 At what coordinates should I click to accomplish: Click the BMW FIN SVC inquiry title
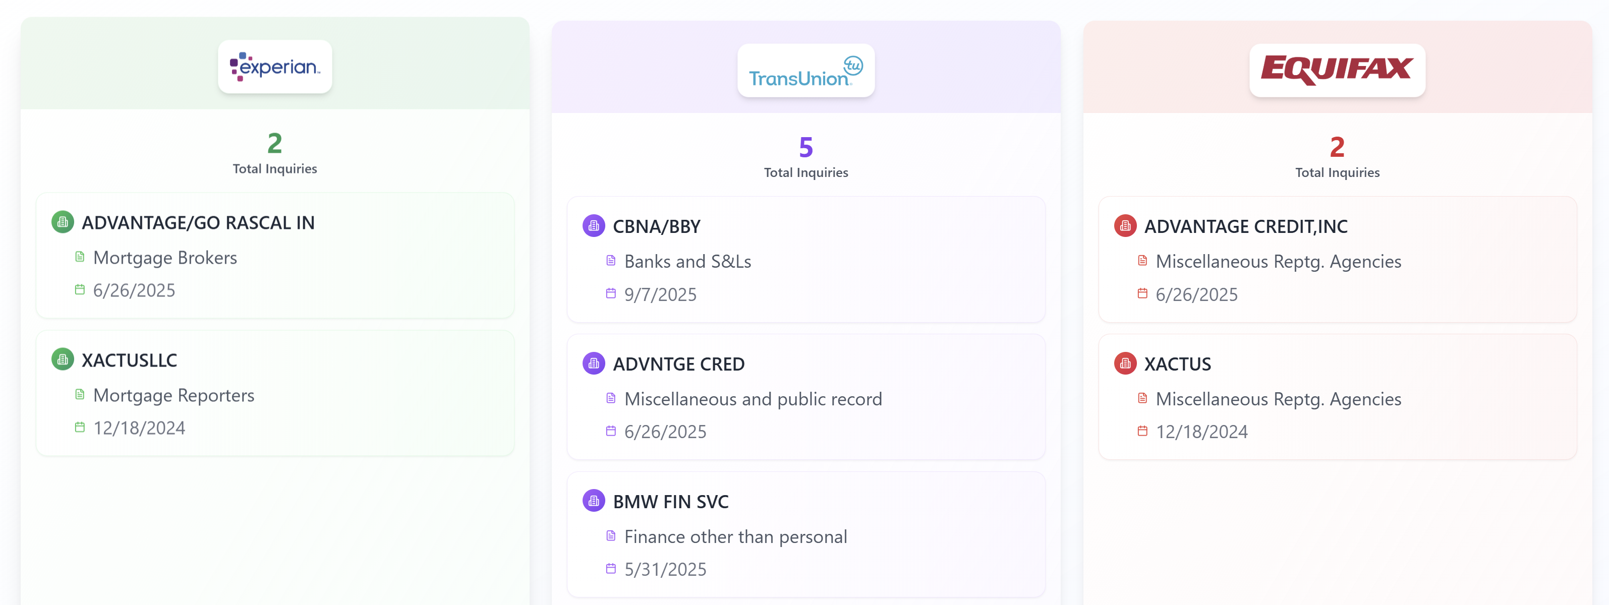pos(670,501)
